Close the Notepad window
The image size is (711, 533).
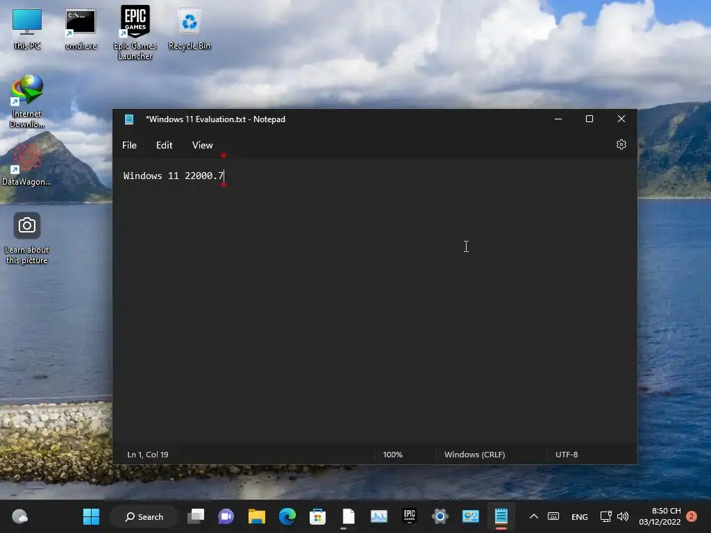[x=621, y=119]
